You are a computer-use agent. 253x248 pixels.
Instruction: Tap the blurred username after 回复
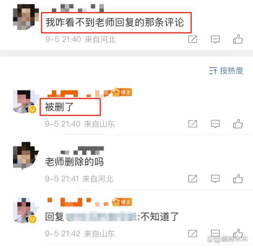[x=101, y=217]
